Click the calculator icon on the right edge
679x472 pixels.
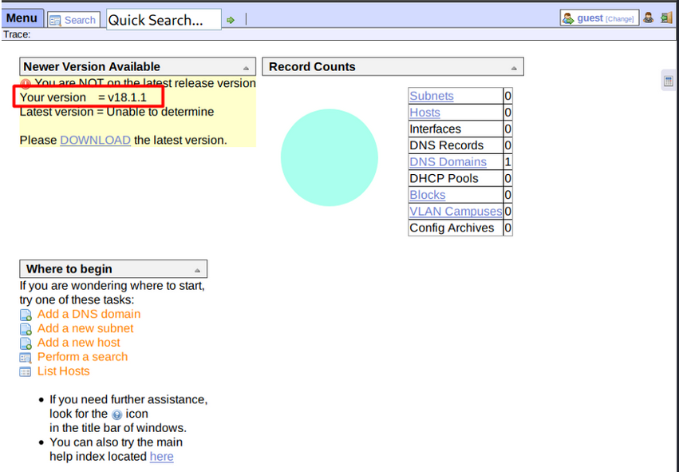tap(669, 81)
